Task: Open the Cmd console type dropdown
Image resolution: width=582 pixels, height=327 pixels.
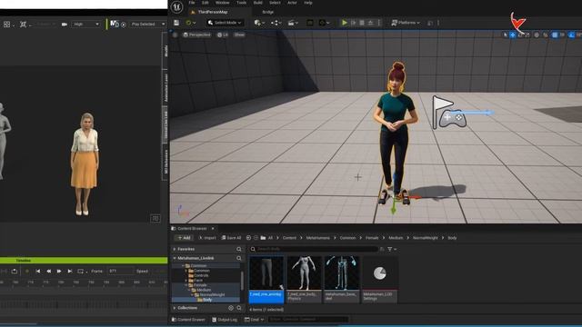Action: pyautogui.click(x=255, y=320)
